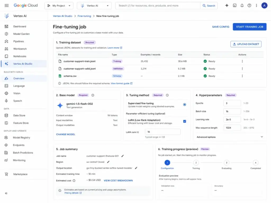The height and width of the screenshot is (203, 271).
Task: Open the top bar more options menu
Action: [256, 6]
